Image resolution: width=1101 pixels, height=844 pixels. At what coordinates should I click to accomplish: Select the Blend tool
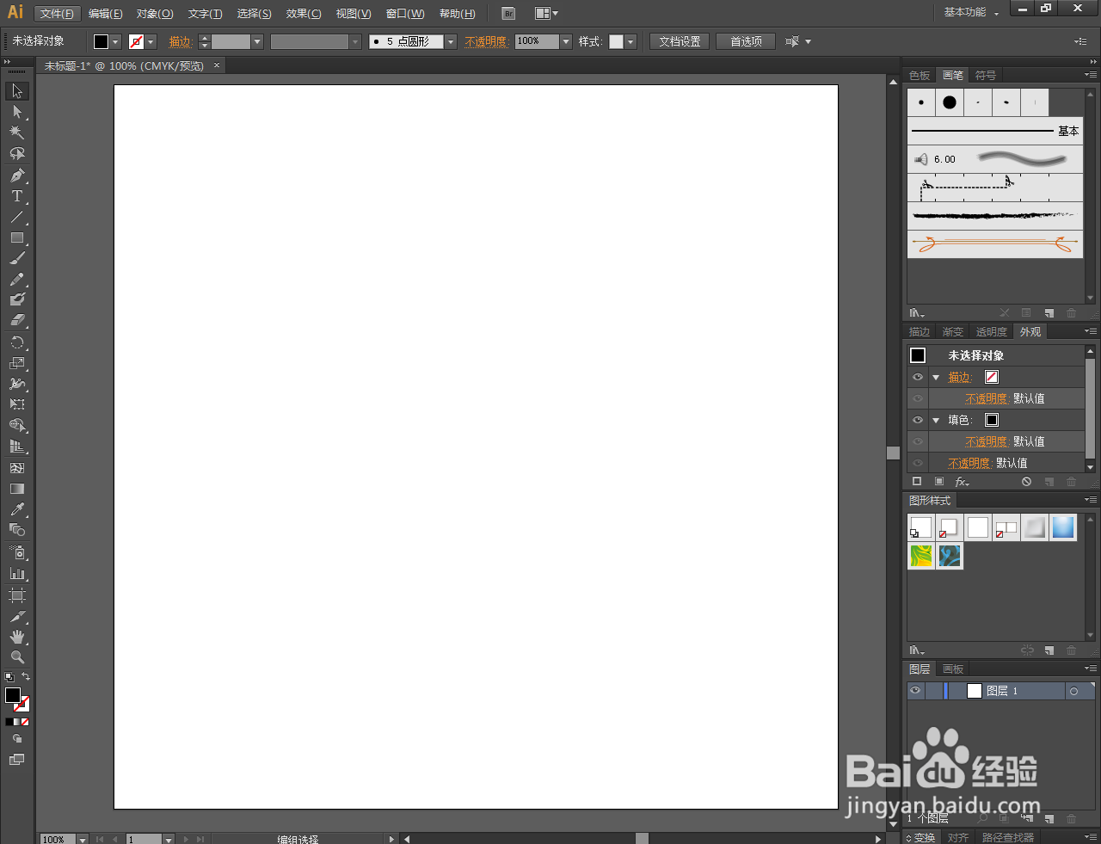[x=17, y=530]
